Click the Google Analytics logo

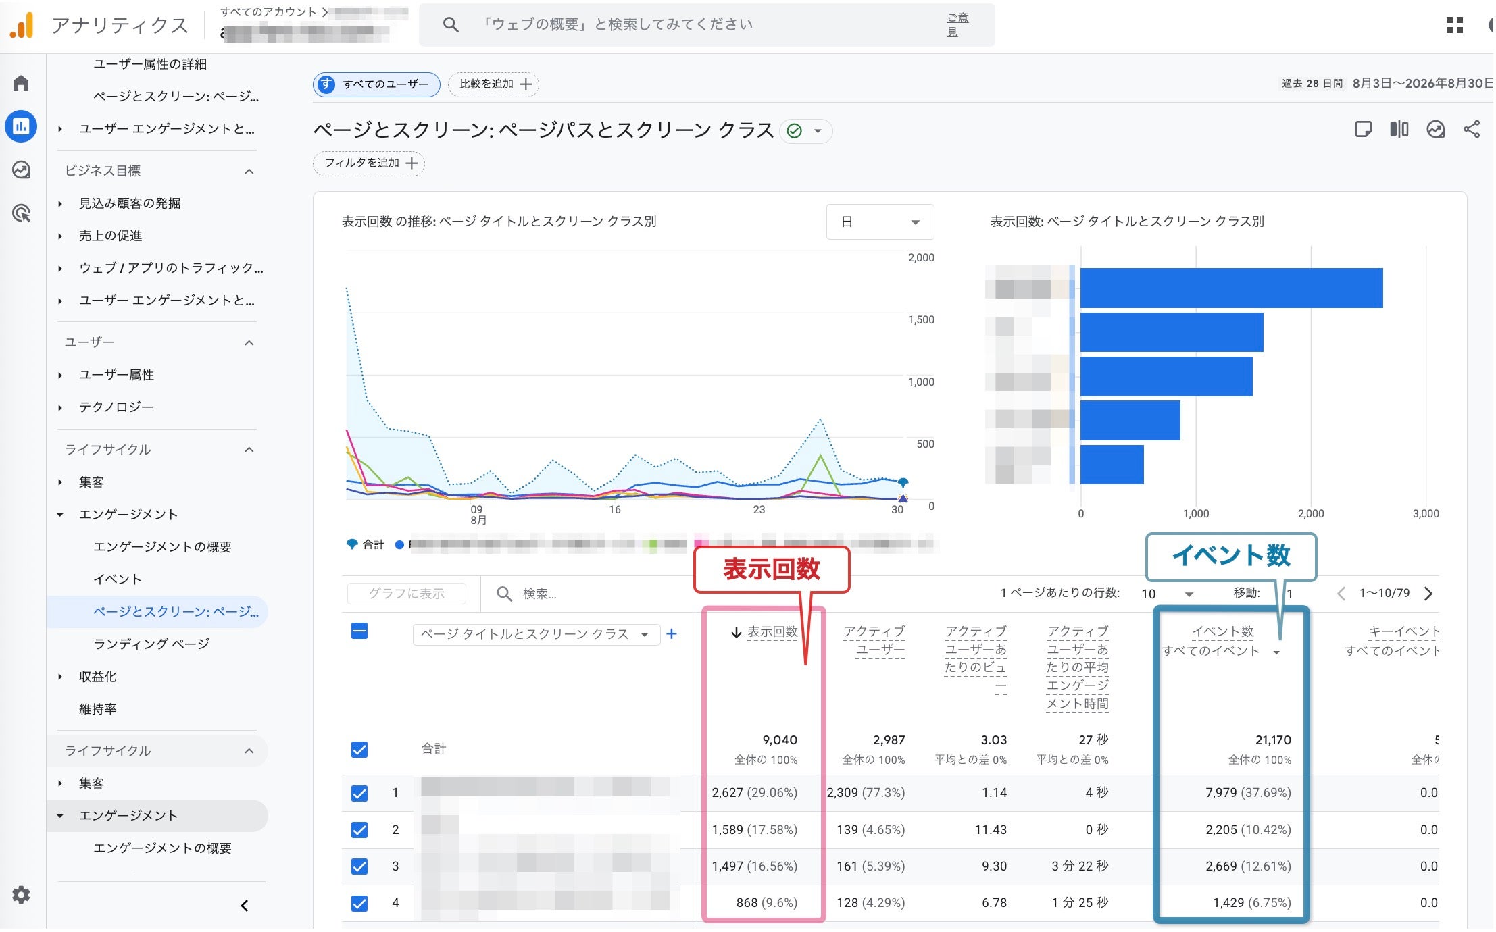(x=22, y=26)
